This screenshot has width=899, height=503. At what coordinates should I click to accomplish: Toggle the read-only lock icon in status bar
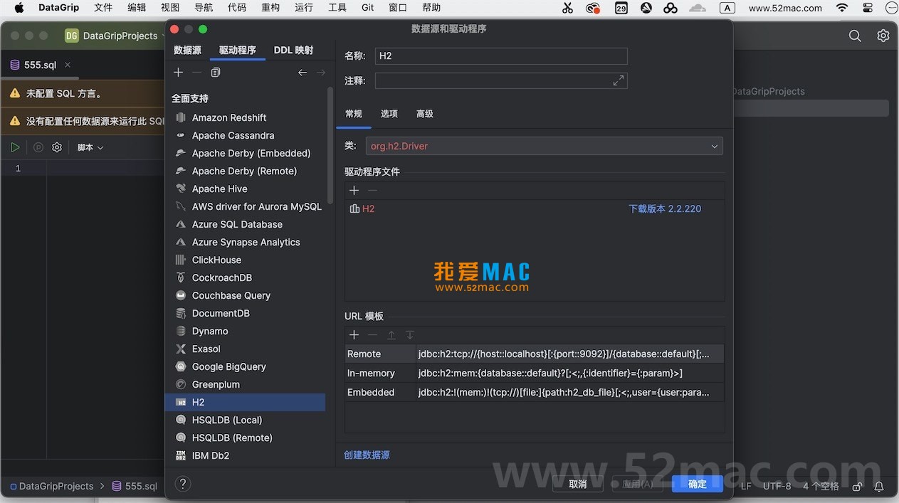pos(858,487)
